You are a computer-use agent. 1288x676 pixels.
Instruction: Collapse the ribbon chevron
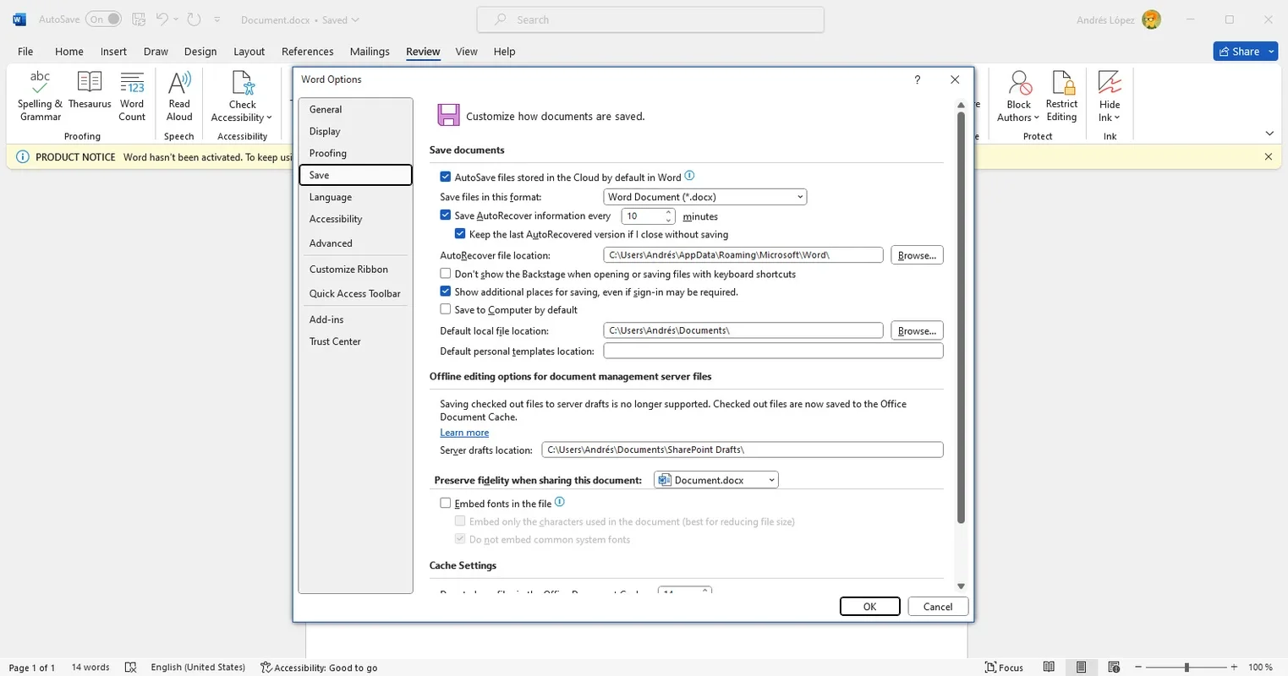tap(1269, 134)
